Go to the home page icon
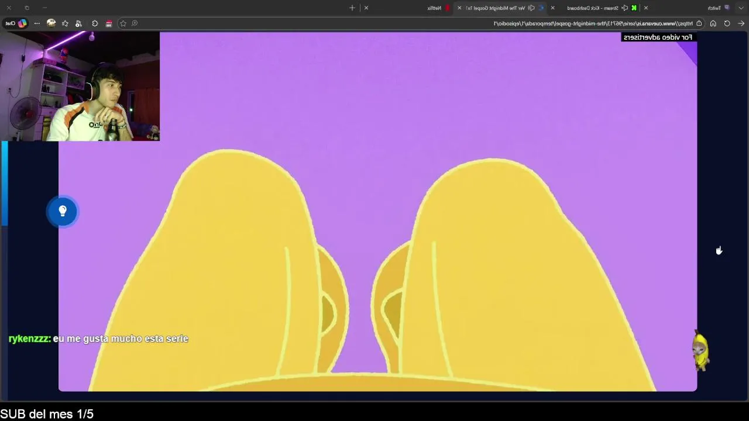This screenshot has width=749, height=421. tap(713, 23)
